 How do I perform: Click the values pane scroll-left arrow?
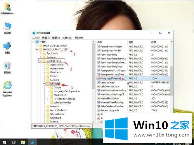(x=98, y=122)
